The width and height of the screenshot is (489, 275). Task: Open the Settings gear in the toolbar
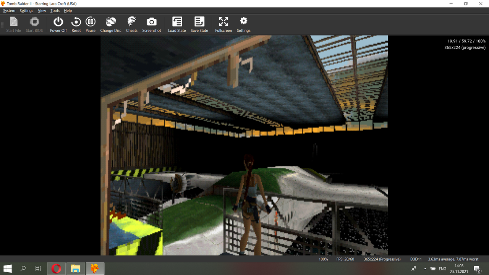click(x=243, y=25)
